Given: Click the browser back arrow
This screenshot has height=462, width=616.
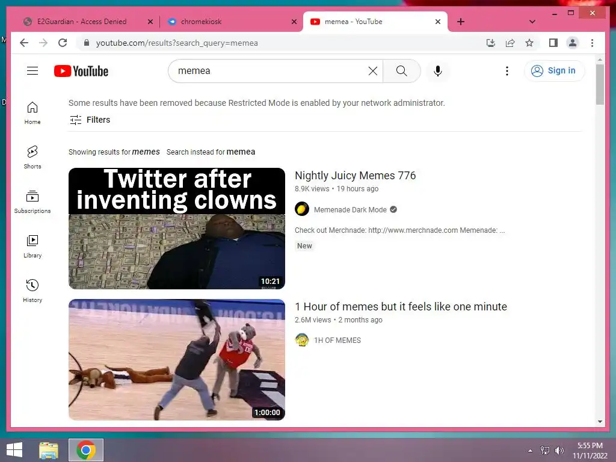Looking at the screenshot, I should point(24,43).
